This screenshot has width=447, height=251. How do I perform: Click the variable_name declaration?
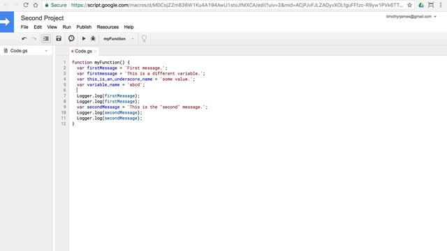click(x=110, y=85)
